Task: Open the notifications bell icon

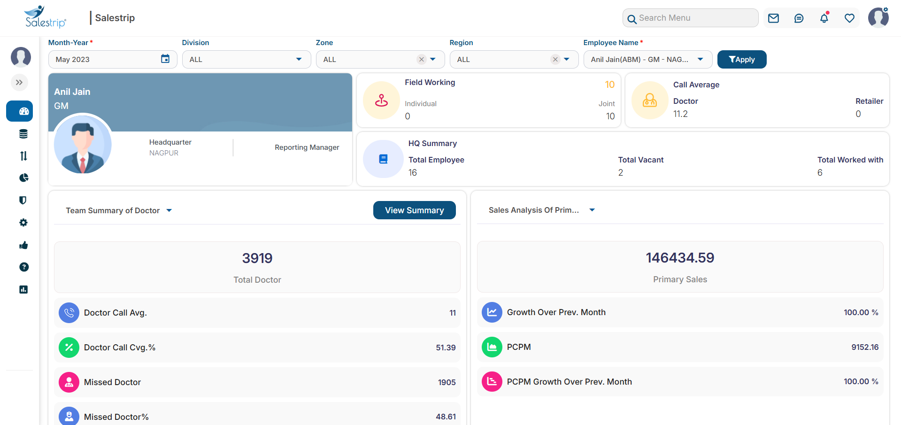Action: click(x=824, y=18)
